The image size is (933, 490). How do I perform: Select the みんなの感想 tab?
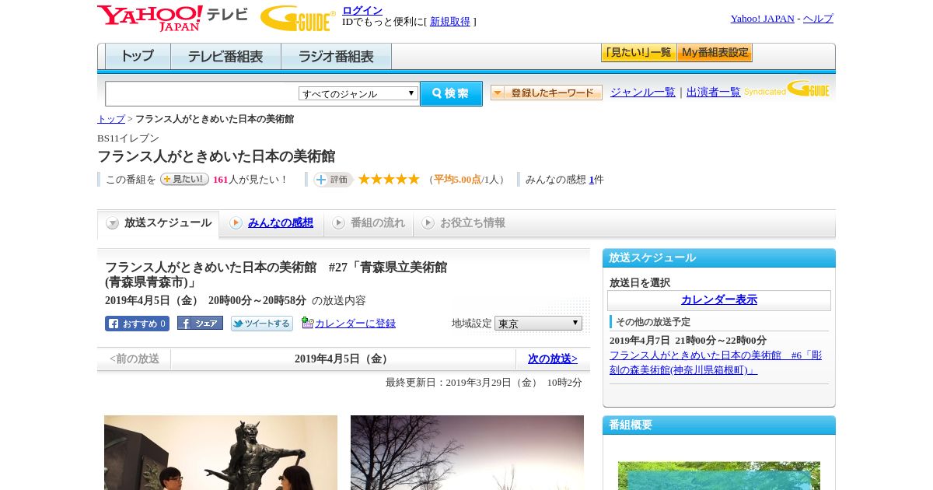[271, 223]
